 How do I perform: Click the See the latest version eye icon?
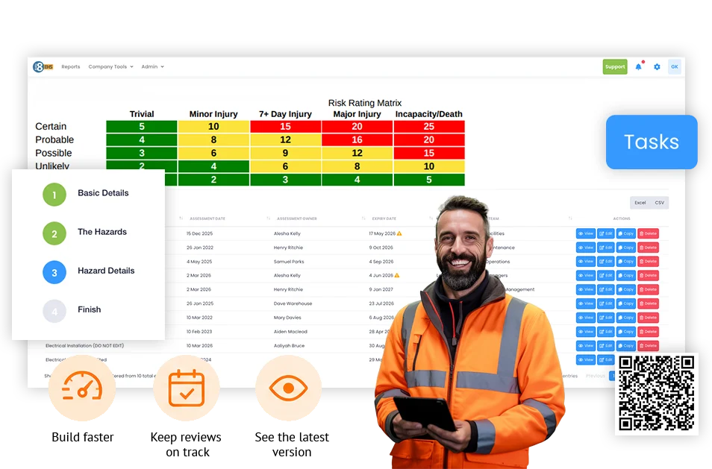point(288,388)
